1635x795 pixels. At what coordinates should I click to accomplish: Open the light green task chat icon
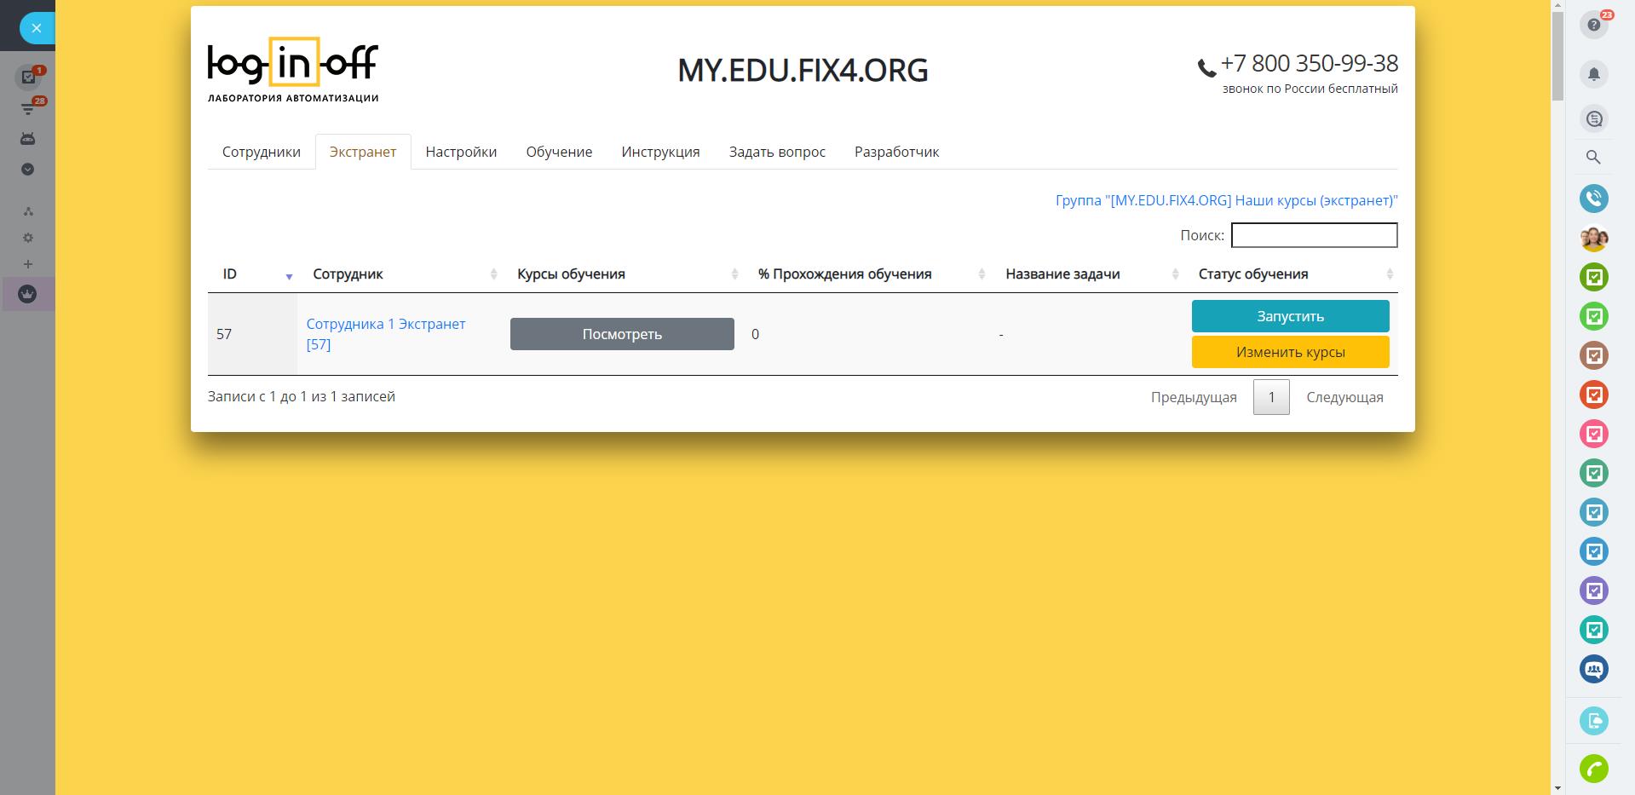(1594, 316)
